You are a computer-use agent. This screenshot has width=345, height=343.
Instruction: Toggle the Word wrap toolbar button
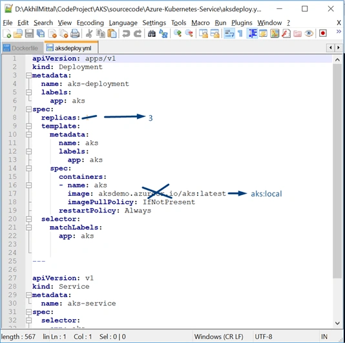coord(229,34)
